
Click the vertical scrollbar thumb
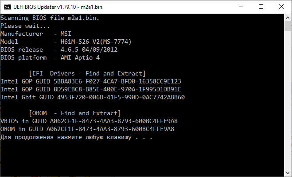pyautogui.click(x=288, y=26)
